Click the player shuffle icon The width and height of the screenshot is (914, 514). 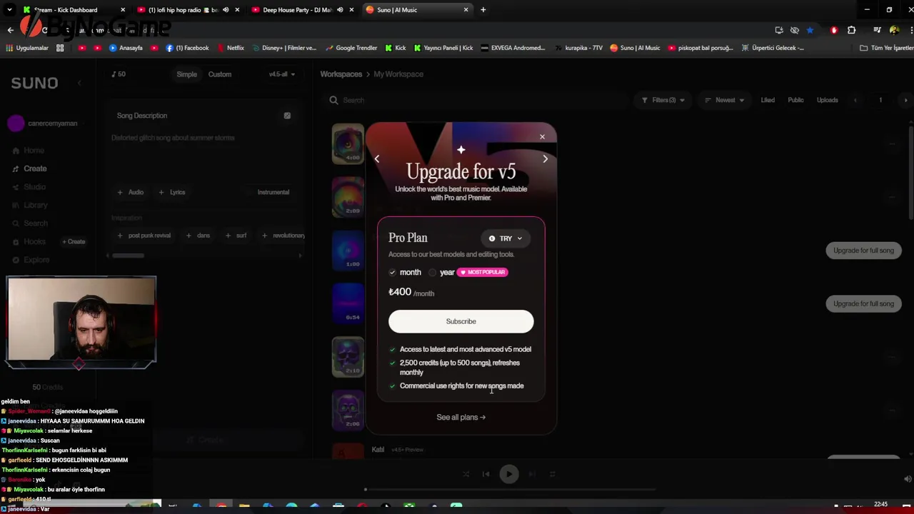coord(466,474)
